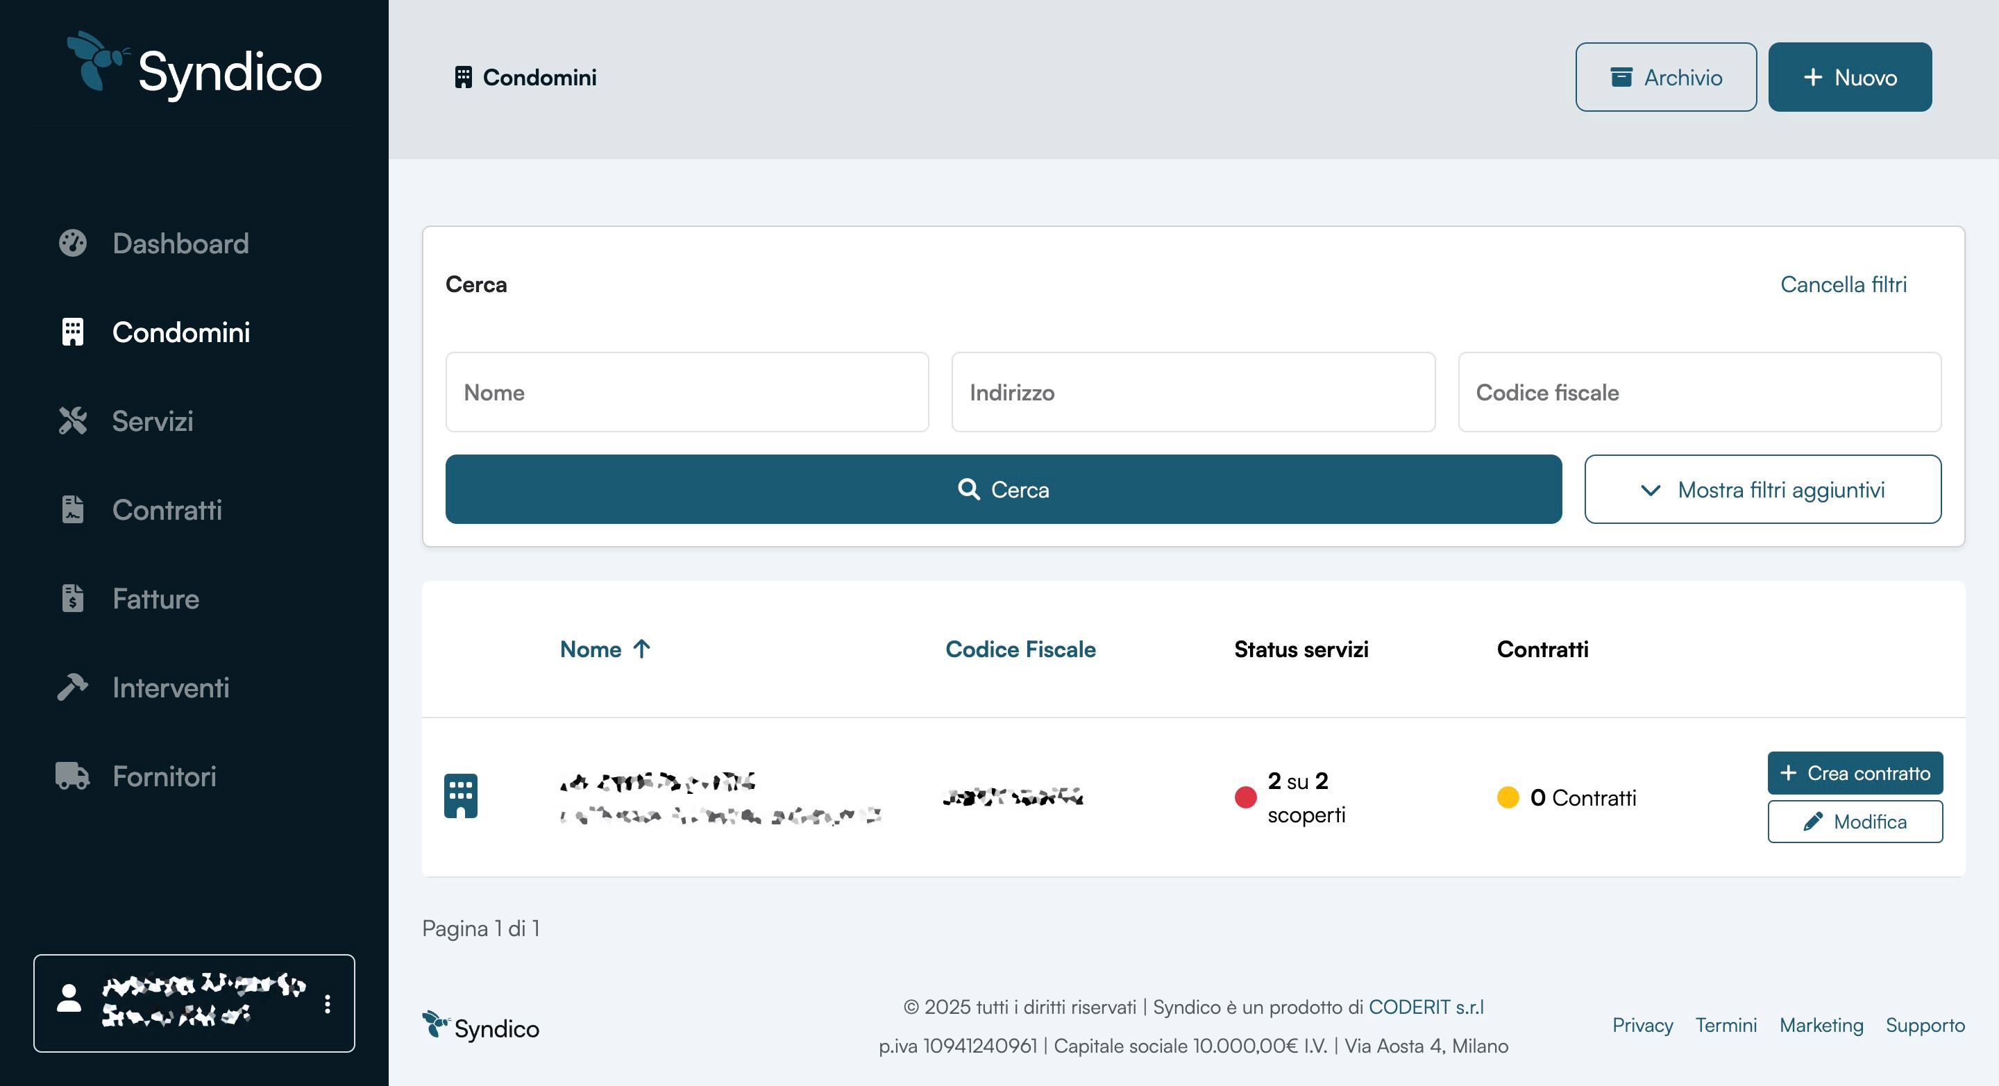Expand Mostra filtri aggiuntivi

[1762, 489]
